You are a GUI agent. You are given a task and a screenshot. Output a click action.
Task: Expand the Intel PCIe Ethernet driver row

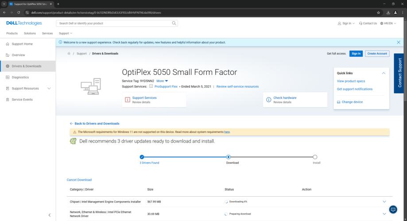[384, 214]
